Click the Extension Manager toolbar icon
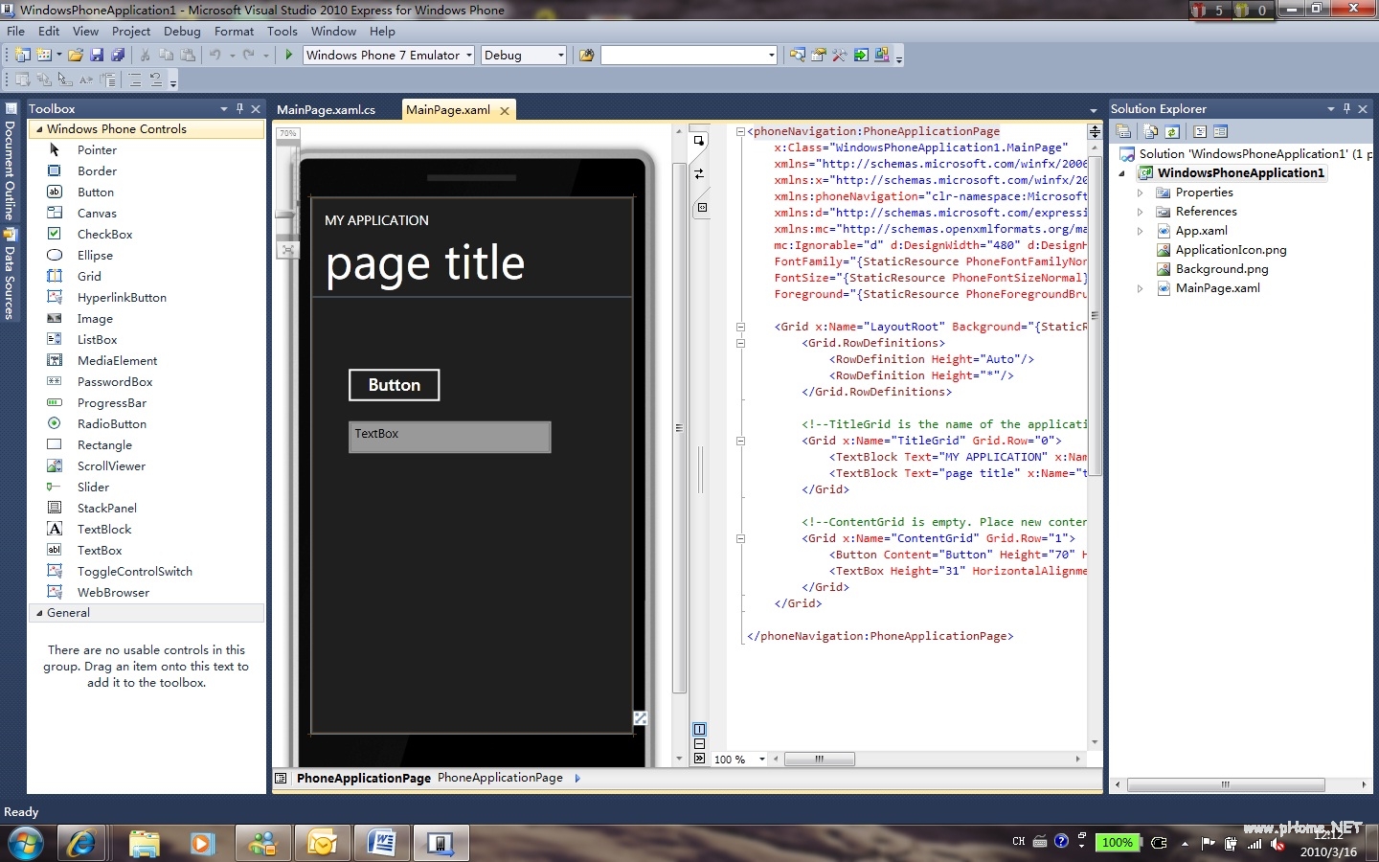The width and height of the screenshot is (1379, 862). [882, 56]
